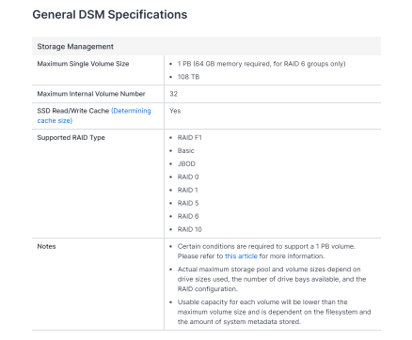Click the Maximum Single Volume Size label
The image size is (412, 340).
[x=83, y=64]
